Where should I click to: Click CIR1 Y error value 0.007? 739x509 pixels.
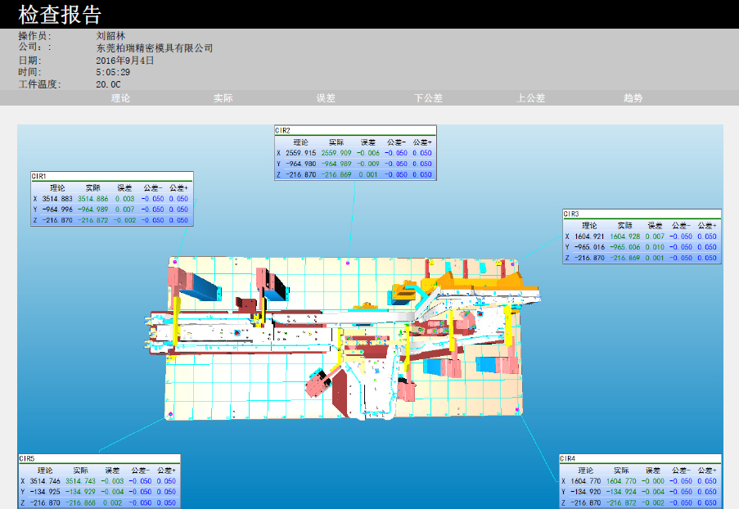pos(124,209)
